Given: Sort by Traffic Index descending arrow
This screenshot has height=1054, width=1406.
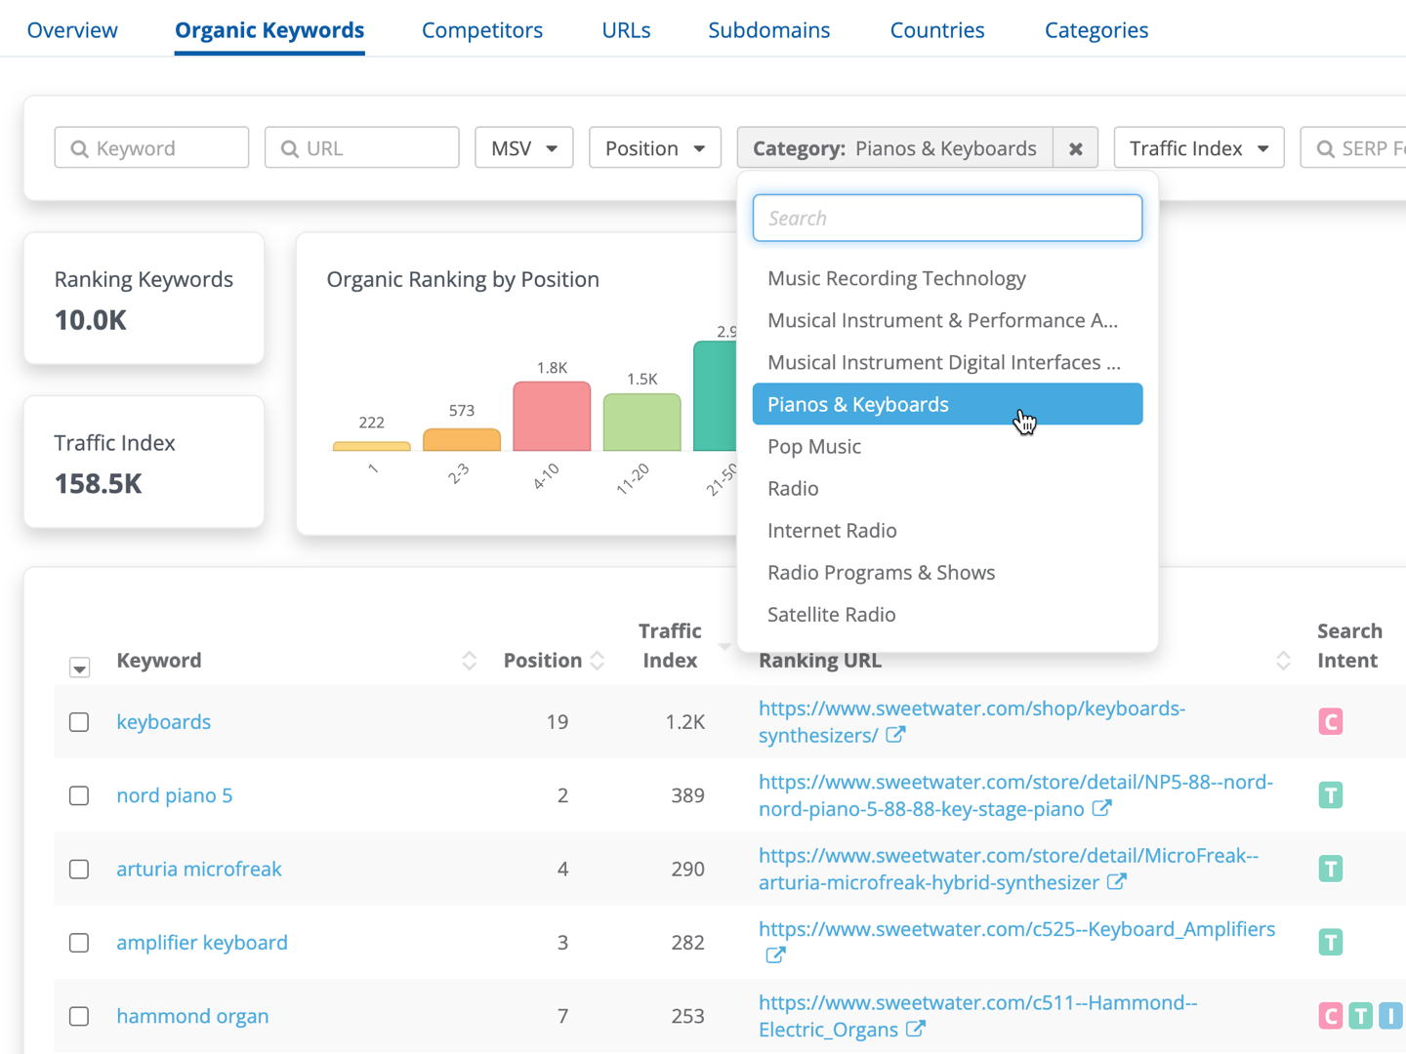Looking at the screenshot, I should point(724,646).
